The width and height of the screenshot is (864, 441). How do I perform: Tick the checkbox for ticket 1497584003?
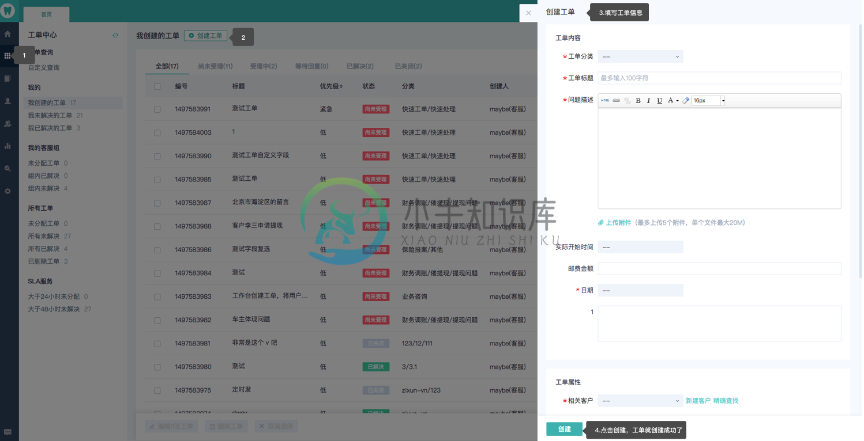(x=157, y=133)
